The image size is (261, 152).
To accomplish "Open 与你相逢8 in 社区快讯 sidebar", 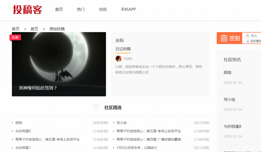I will [x=232, y=126].
